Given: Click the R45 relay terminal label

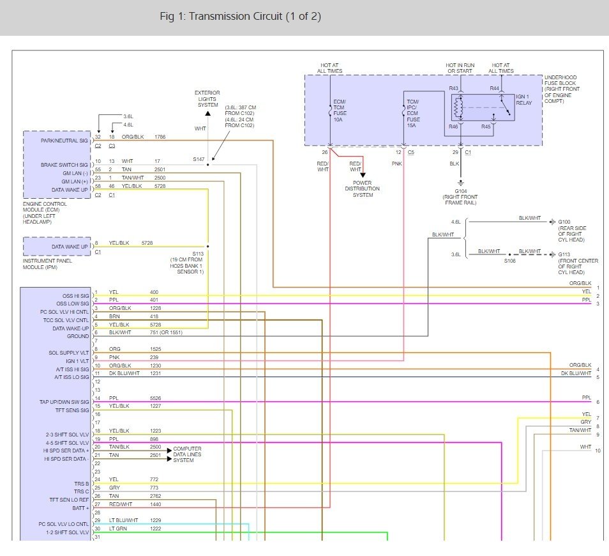Looking at the screenshot, I should click(486, 127).
